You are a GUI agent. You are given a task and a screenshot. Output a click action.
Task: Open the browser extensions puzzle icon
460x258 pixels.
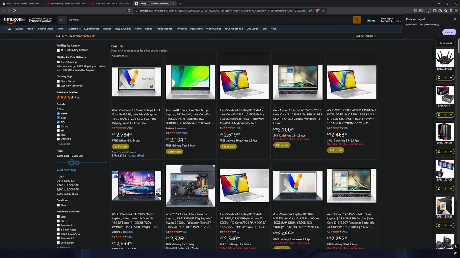click(x=416, y=11)
